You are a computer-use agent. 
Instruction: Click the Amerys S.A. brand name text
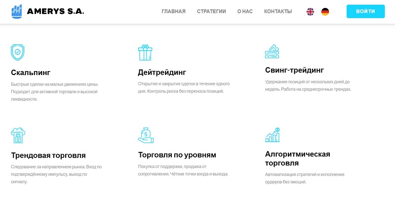(56, 11)
